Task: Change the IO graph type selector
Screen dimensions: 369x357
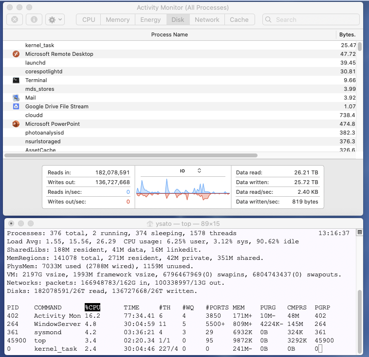Action: click(x=199, y=170)
